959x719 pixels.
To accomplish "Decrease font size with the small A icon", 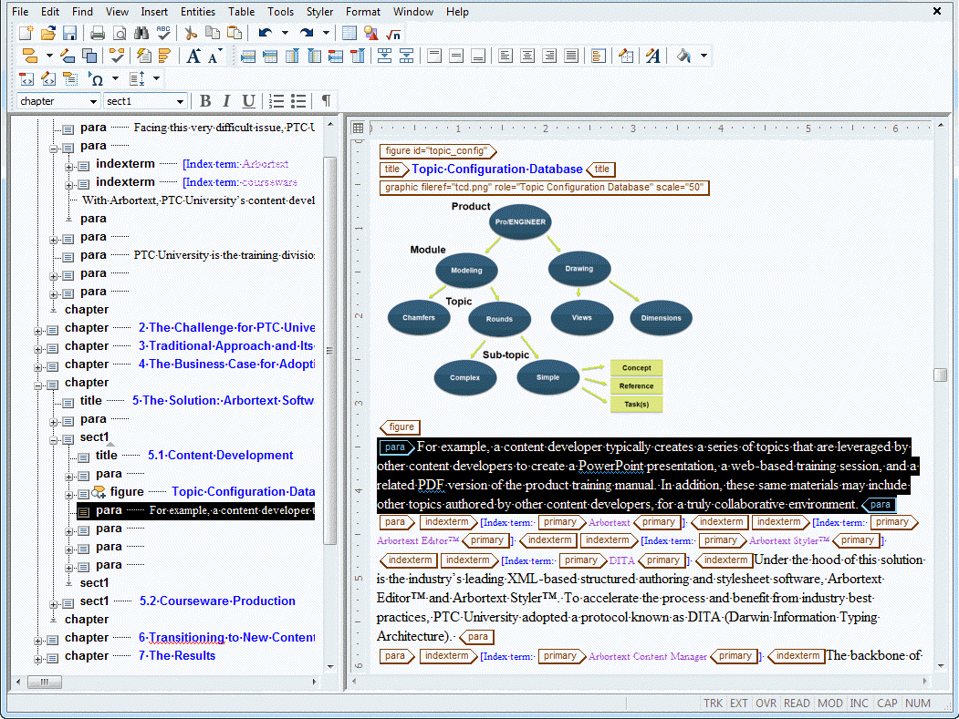I will (214, 56).
